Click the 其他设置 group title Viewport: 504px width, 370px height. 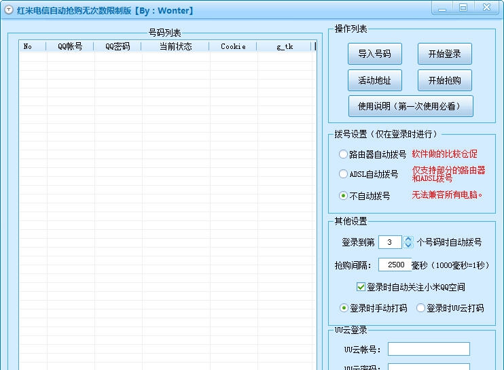click(x=350, y=221)
